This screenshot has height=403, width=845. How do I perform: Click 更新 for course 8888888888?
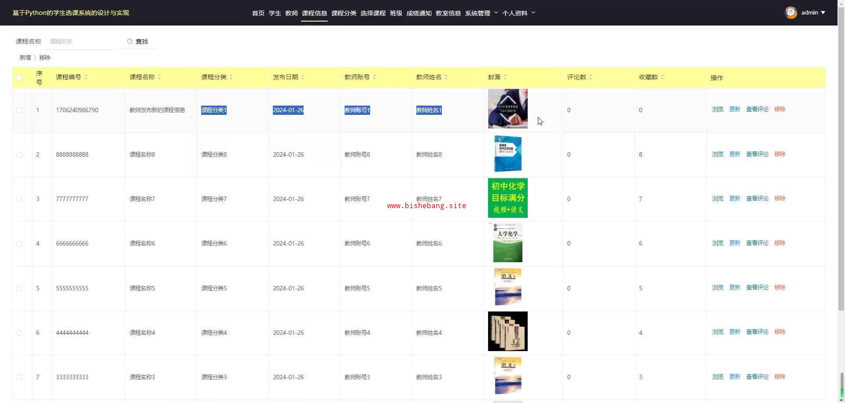[735, 154]
